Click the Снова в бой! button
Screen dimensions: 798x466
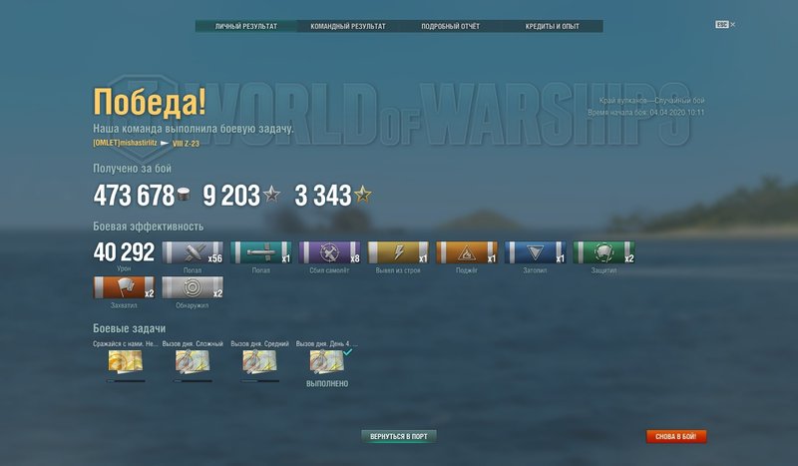676,436
